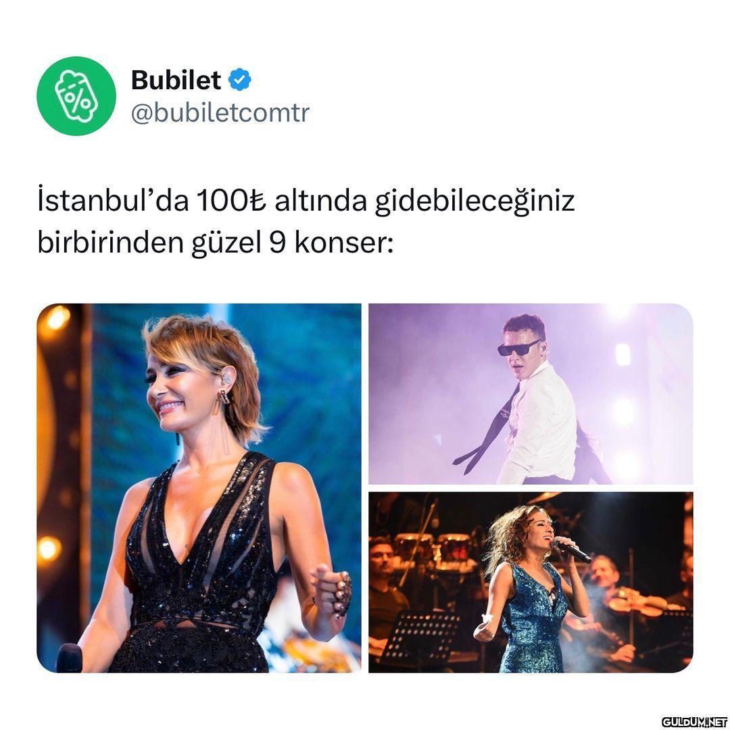Click the black sunglasses on the dancing man
Viewport: 730px width, 730px height.
tap(518, 347)
